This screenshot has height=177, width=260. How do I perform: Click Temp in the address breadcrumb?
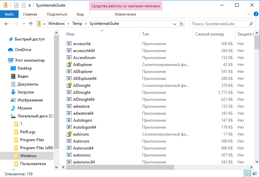(x=77, y=24)
